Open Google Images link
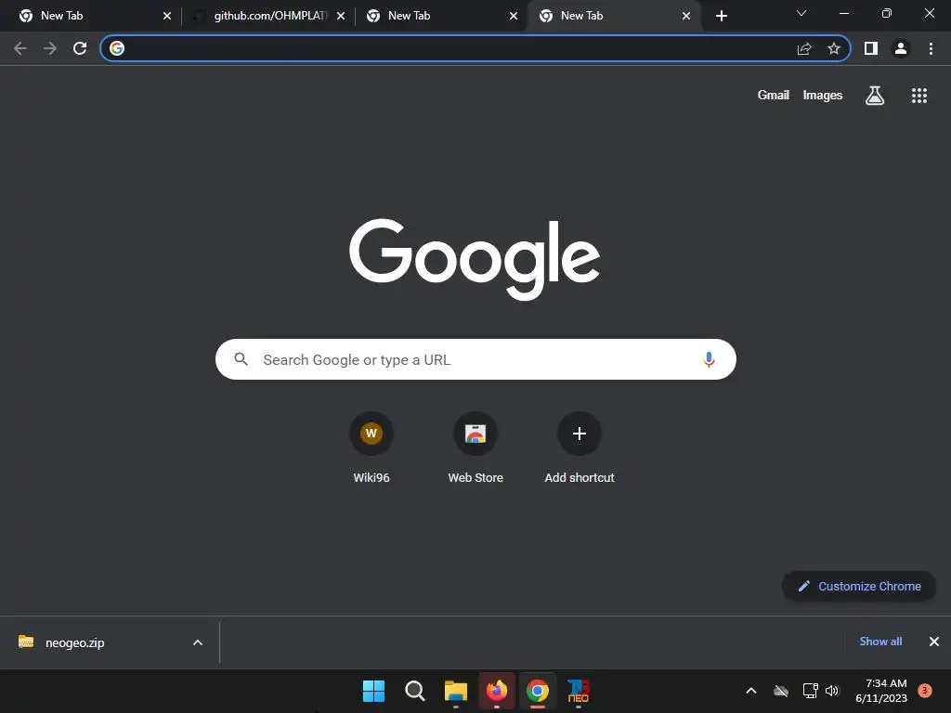 (823, 96)
